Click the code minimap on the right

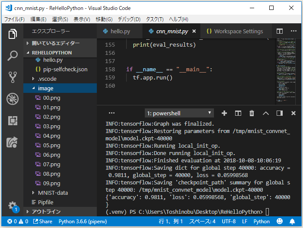[x=286, y=71]
